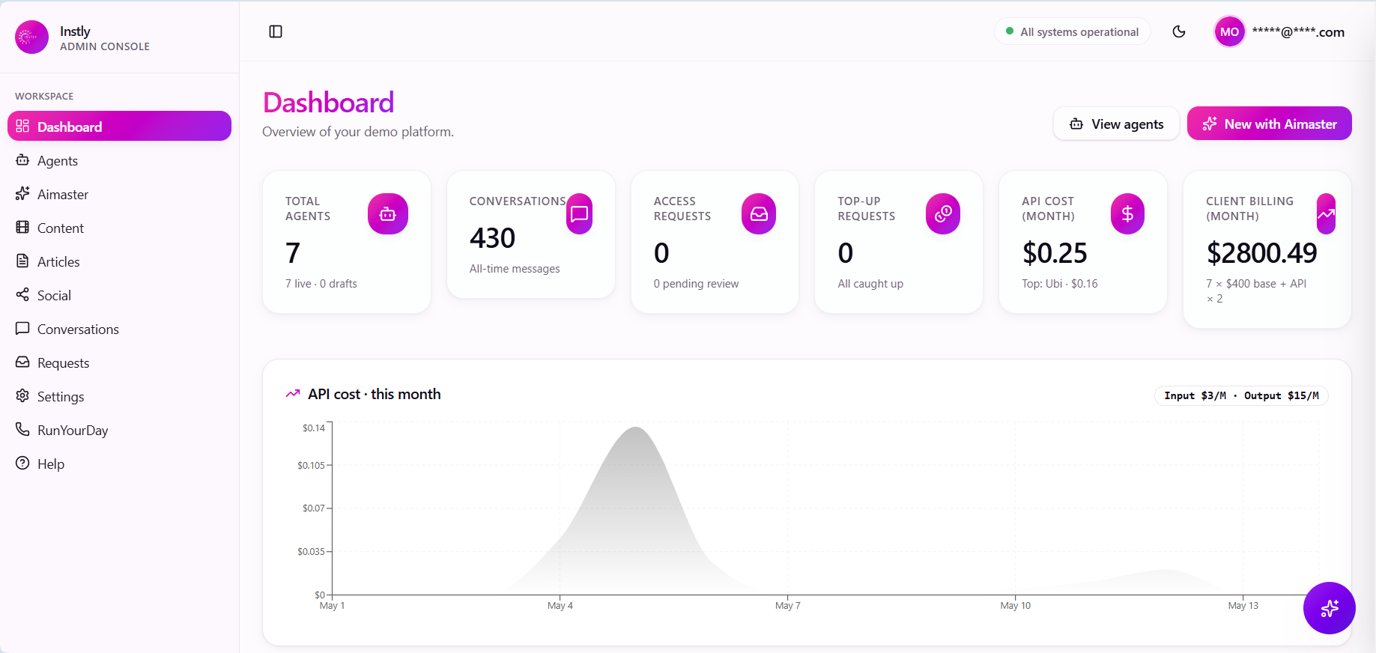
Task: Open the Total Agents card
Action: pyautogui.click(x=347, y=242)
